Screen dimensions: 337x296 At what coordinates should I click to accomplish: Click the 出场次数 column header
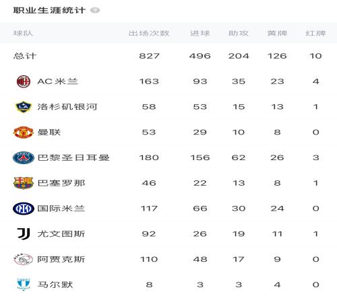pyautogui.click(x=149, y=34)
